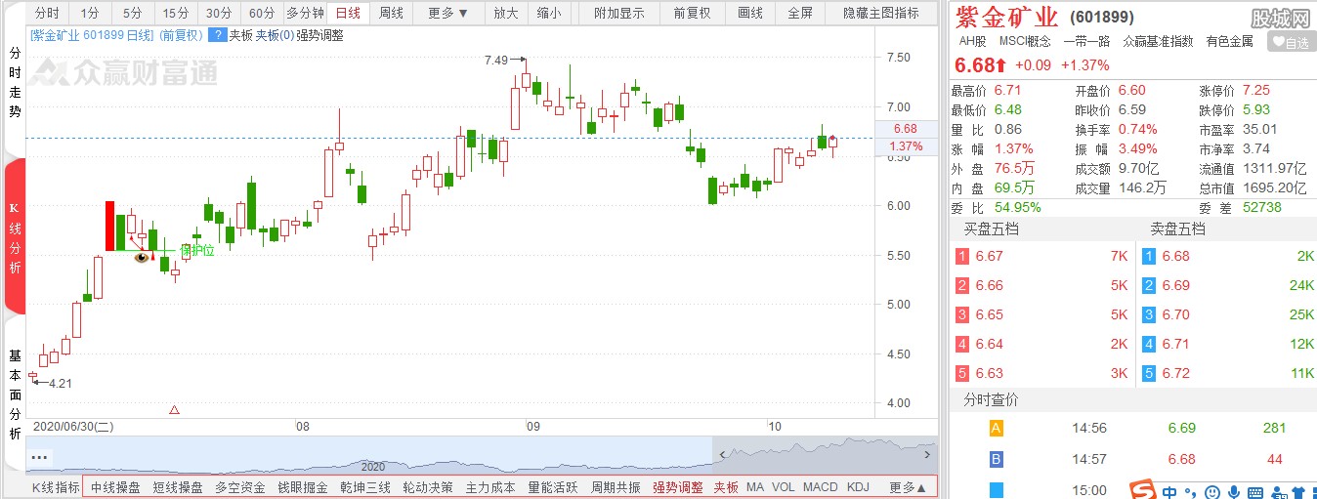Click 缩小 to zoom out chart
Image resolution: width=1317 pixels, height=499 pixels.
pos(549,14)
